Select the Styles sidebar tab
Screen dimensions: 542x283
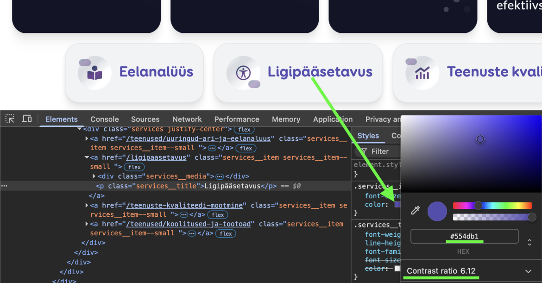click(x=368, y=136)
